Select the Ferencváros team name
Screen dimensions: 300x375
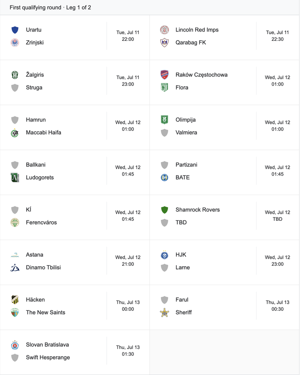point(41,222)
